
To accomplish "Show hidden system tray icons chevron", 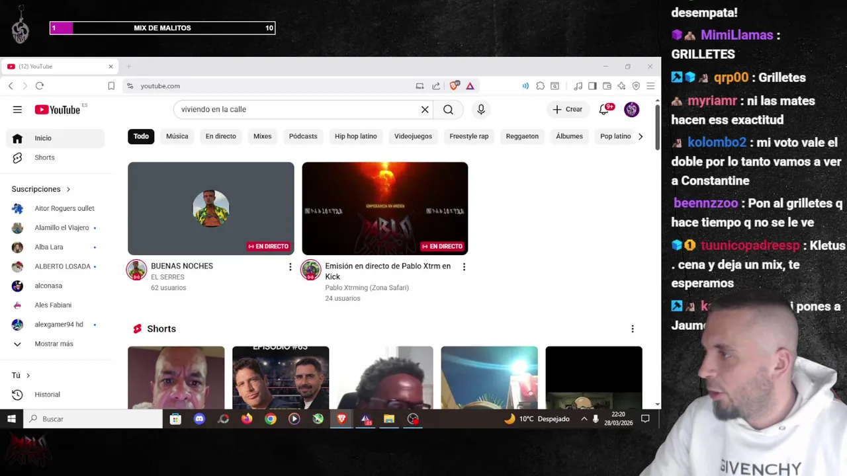I will (x=584, y=418).
